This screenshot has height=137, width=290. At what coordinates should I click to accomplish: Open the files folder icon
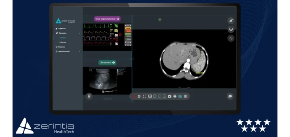pyautogui.click(x=180, y=96)
